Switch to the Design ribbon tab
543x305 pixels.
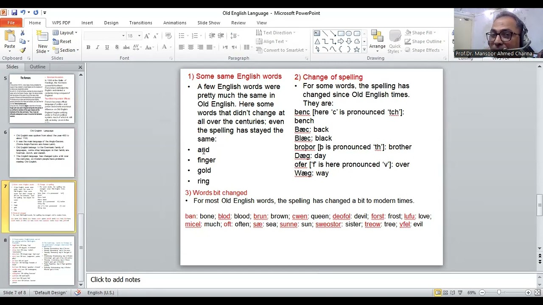coord(111,23)
